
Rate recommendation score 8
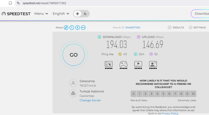tap(181, 94)
